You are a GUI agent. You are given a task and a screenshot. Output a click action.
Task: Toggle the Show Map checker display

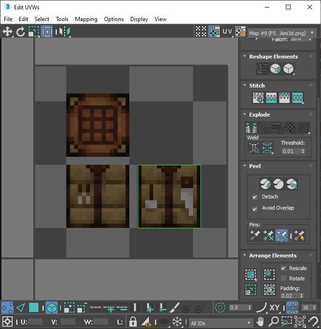[x=214, y=32]
